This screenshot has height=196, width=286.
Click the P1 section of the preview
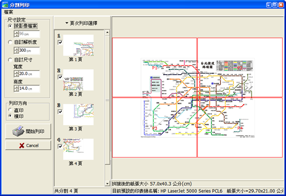tap(154, 67)
